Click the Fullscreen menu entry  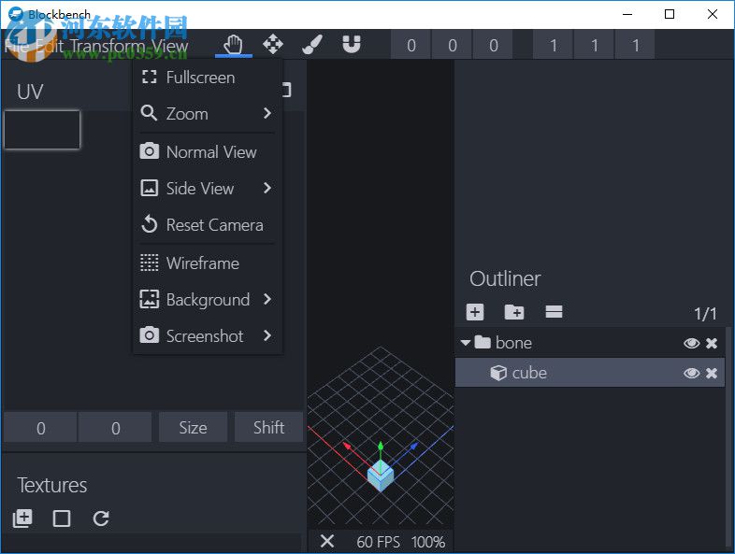pyautogui.click(x=208, y=78)
